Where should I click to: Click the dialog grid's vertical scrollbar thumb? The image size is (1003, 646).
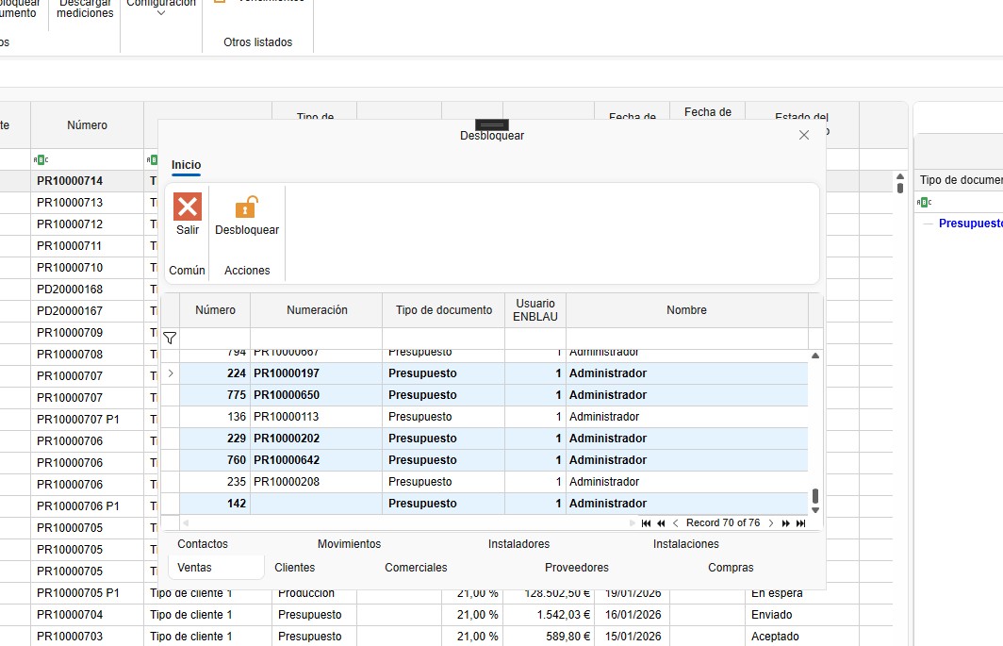pos(815,496)
